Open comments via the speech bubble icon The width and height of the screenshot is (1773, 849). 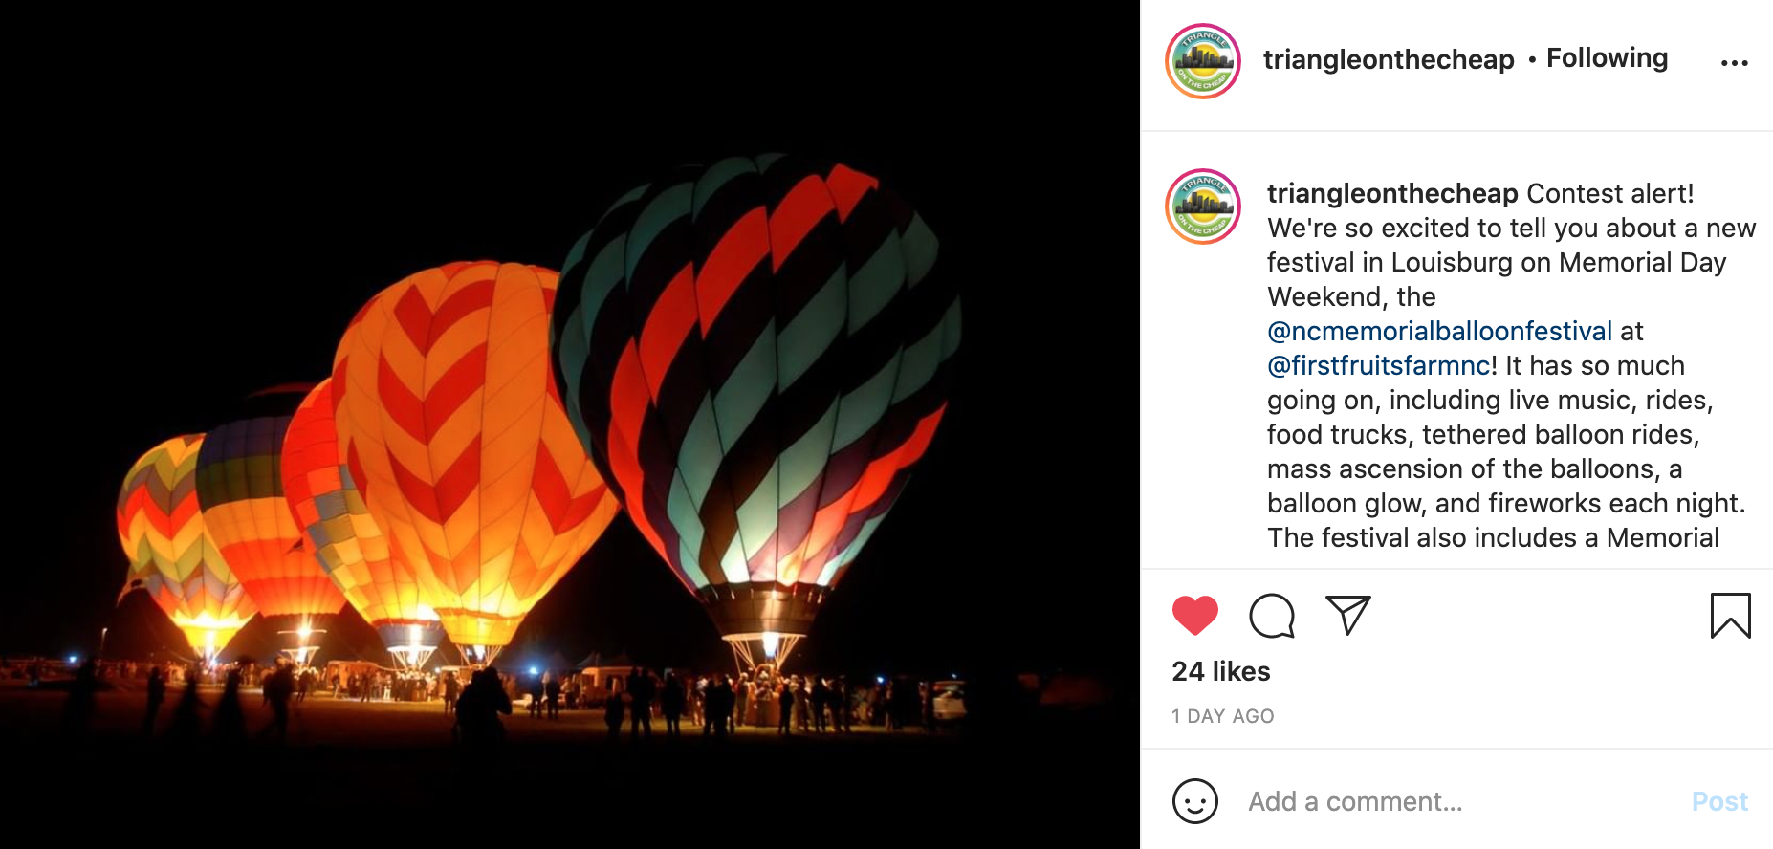click(x=1272, y=616)
